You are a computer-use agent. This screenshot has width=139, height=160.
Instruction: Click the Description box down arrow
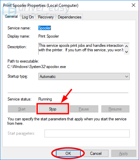(x=126, y=52)
